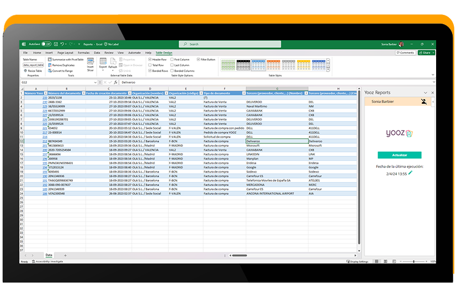Collapse the ribbon with chevron
The height and width of the screenshot is (298, 456).
[x=433, y=75]
